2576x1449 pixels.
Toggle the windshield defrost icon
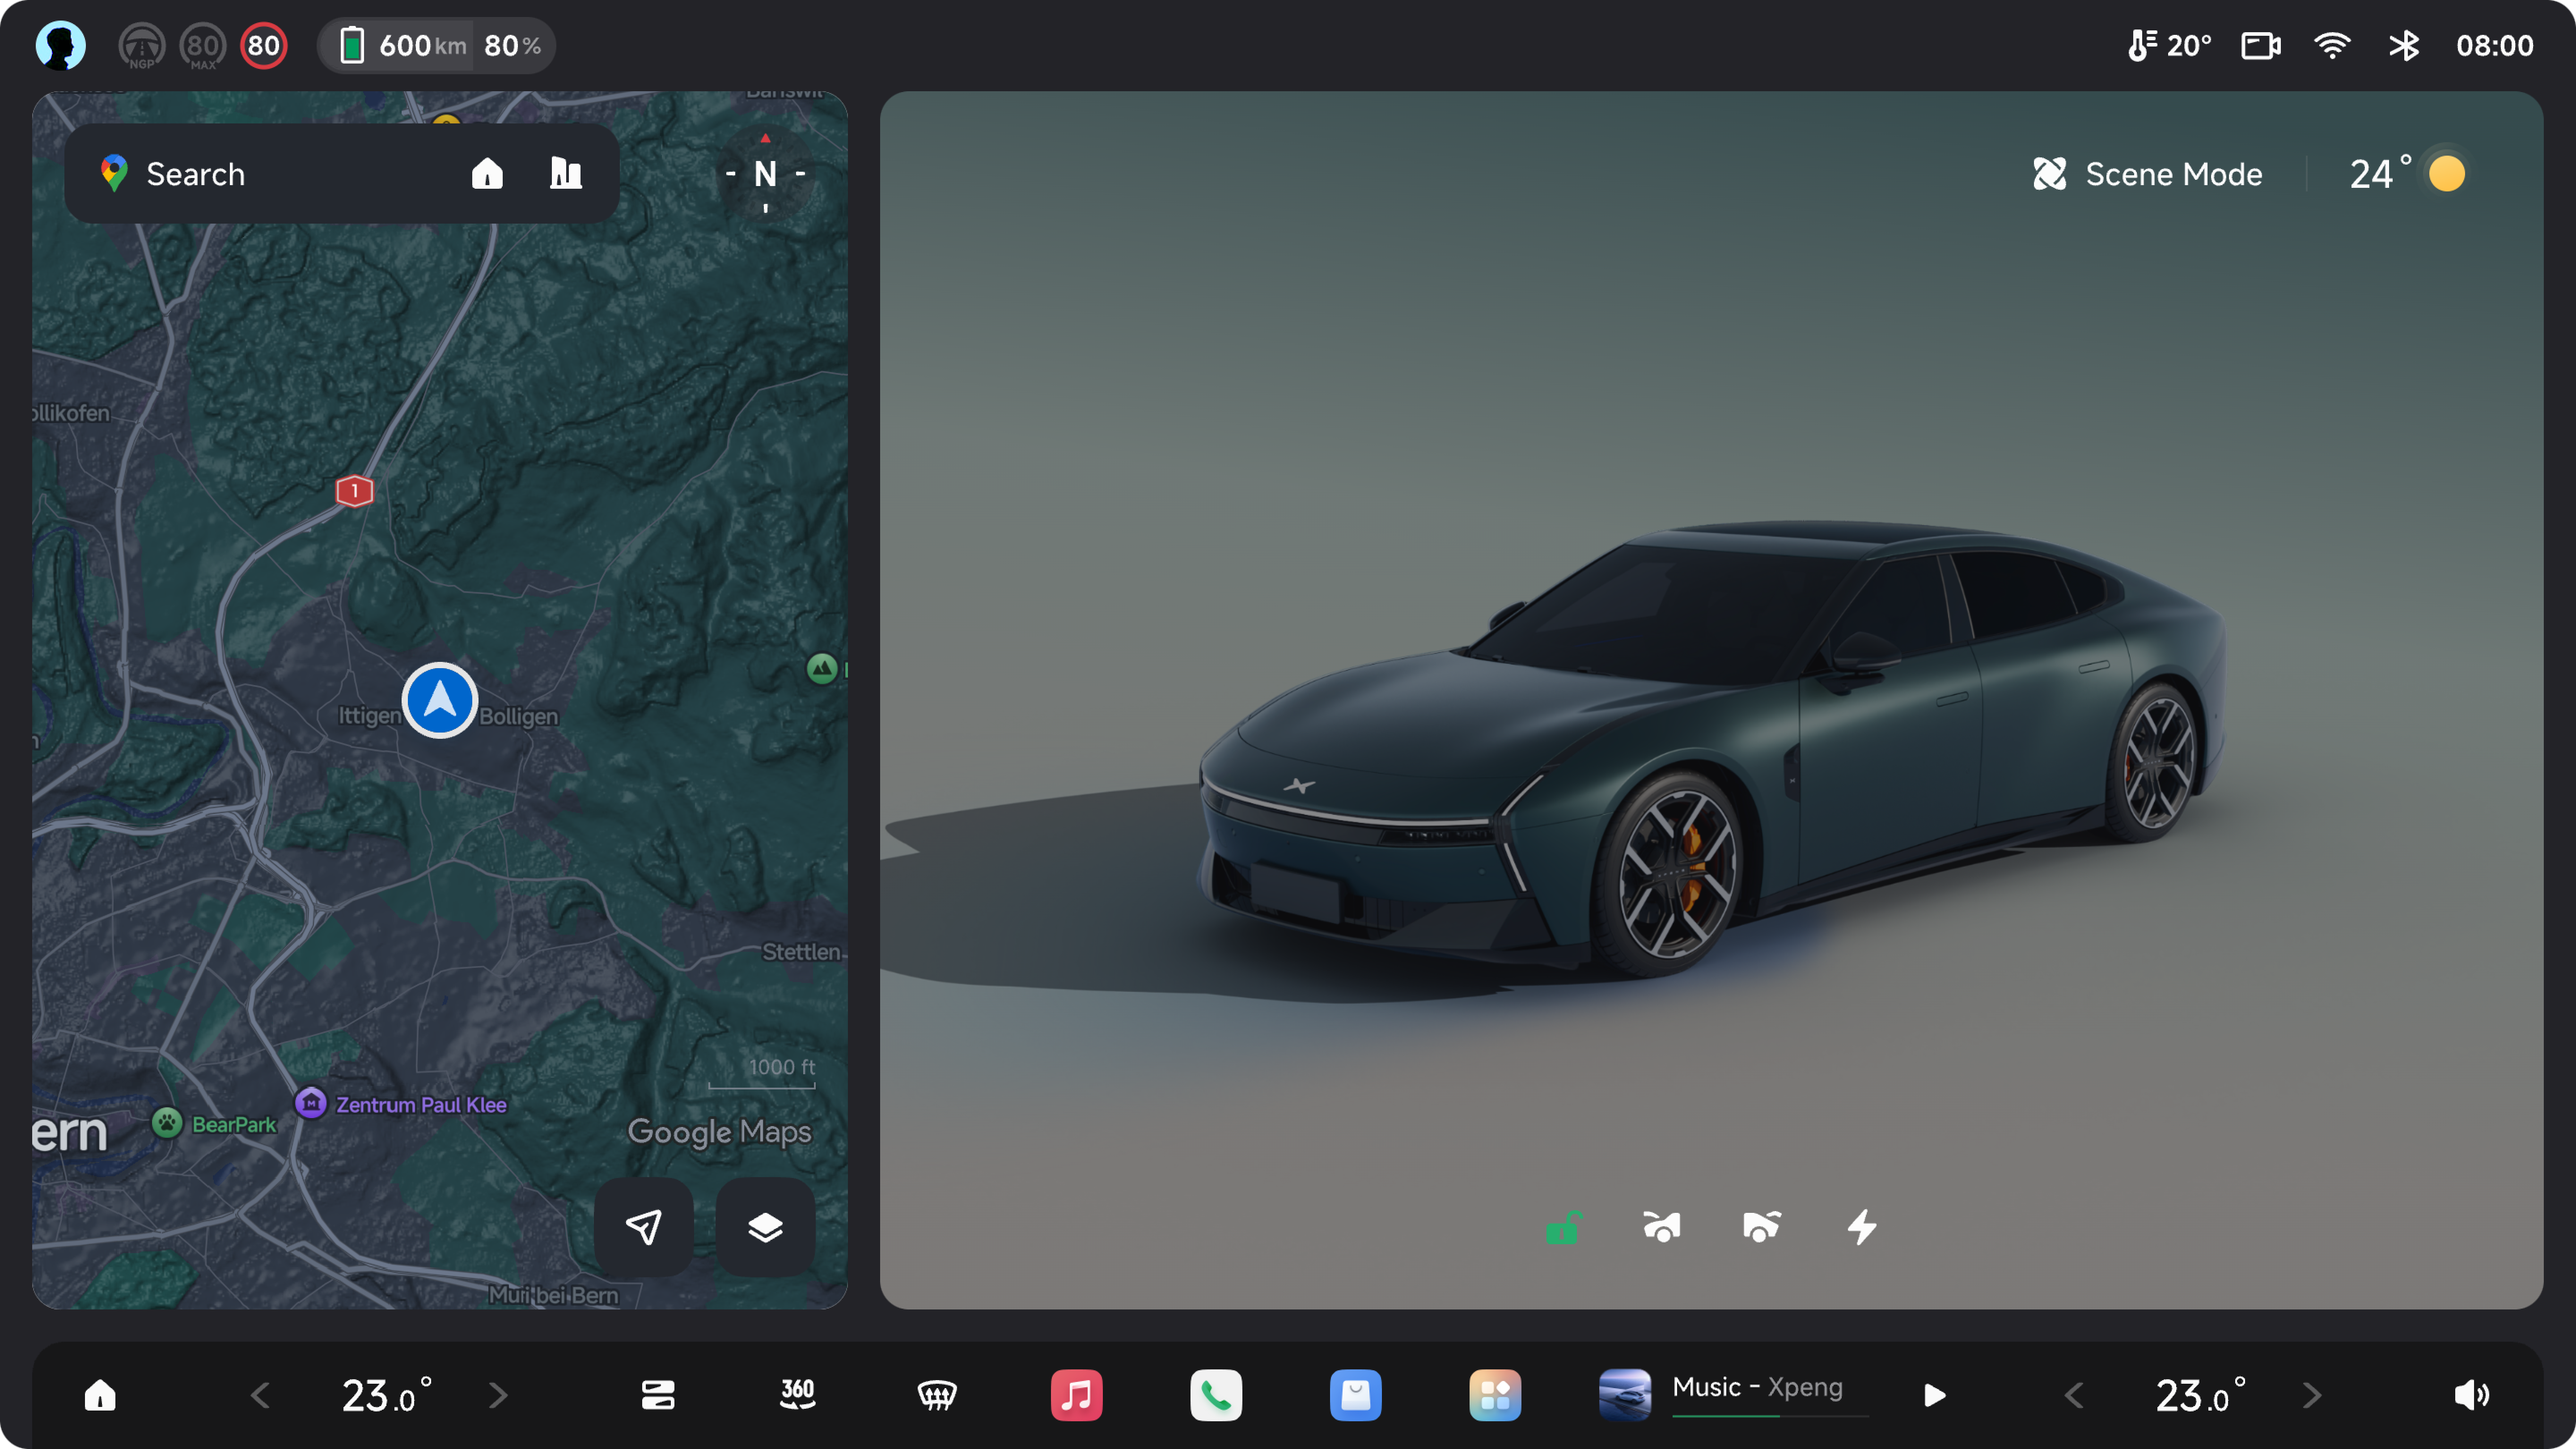coord(937,1395)
